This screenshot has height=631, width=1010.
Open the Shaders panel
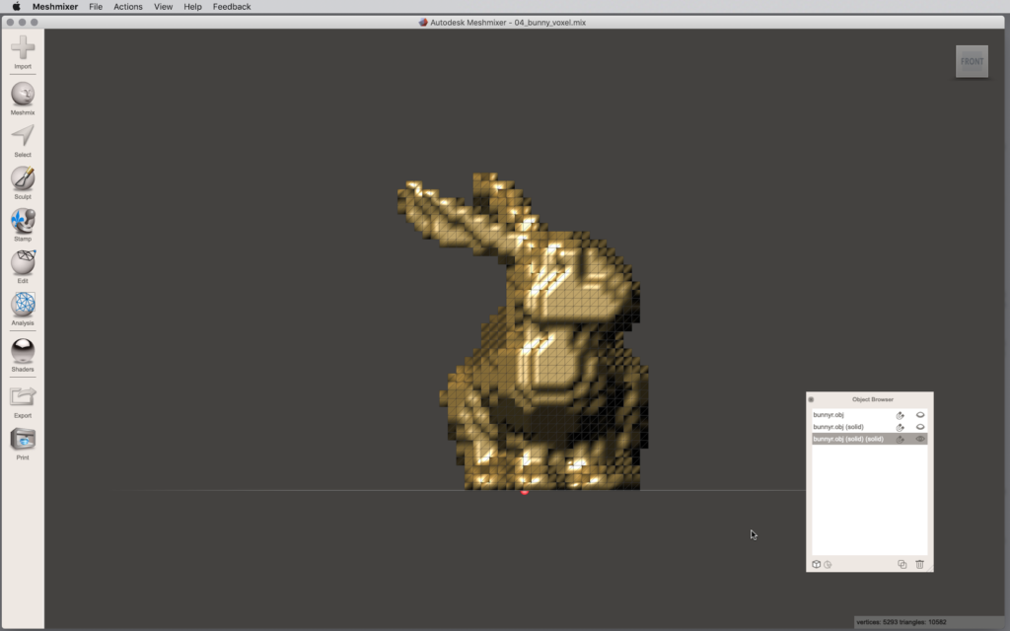(x=23, y=351)
